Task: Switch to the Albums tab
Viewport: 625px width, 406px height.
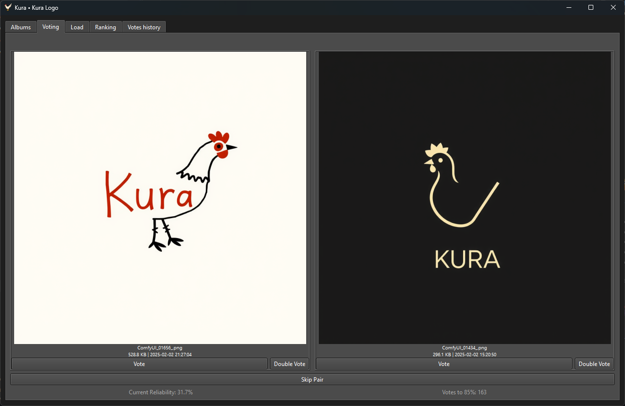Action: pos(21,27)
